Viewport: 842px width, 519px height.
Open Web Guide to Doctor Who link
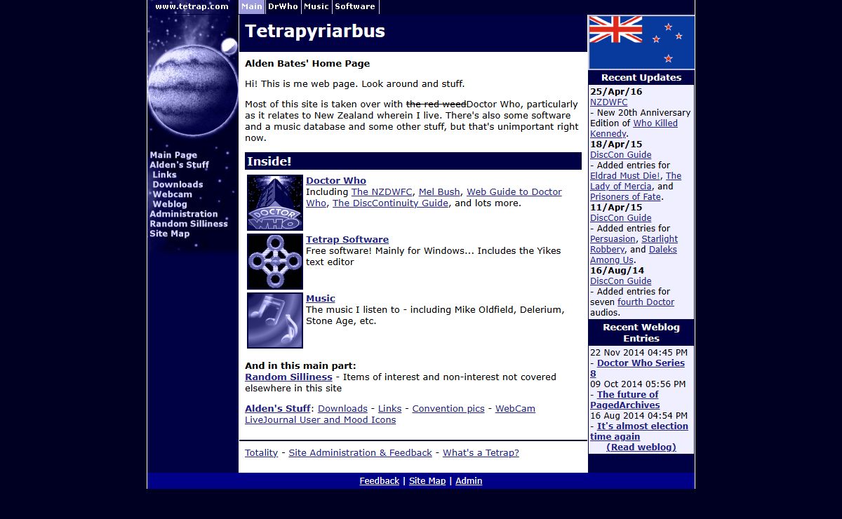pyautogui.click(x=434, y=197)
